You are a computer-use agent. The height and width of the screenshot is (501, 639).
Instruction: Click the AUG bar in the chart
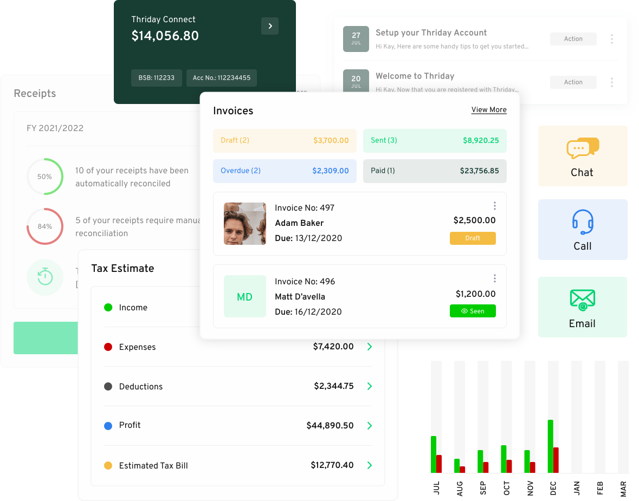459,466
